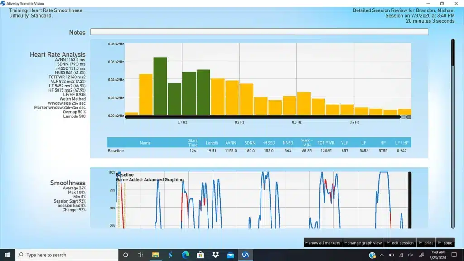The height and width of the screenshot is (261, 464).
Task: Click the MAX-MIN column header
Action: 307,143
